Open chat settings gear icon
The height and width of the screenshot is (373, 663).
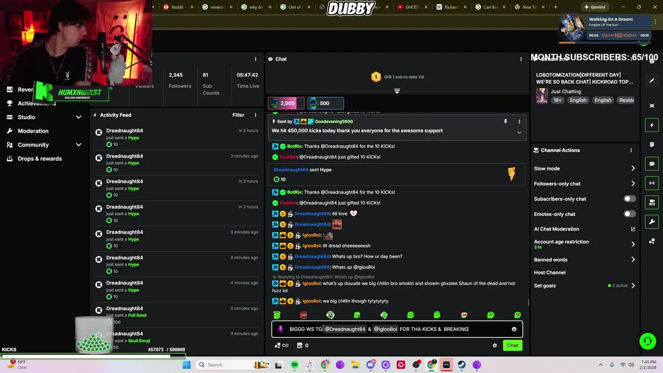coord(495,346)
